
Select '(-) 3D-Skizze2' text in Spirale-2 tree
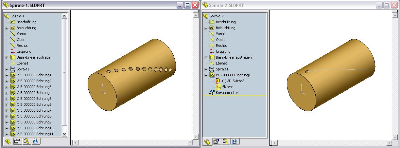tap(233, 81)
